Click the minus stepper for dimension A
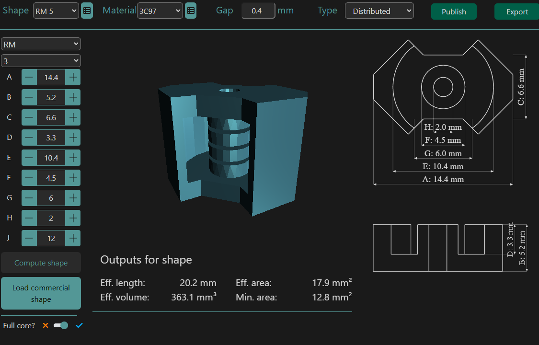This screenshot has width=539, height=345. click(28, 77)
